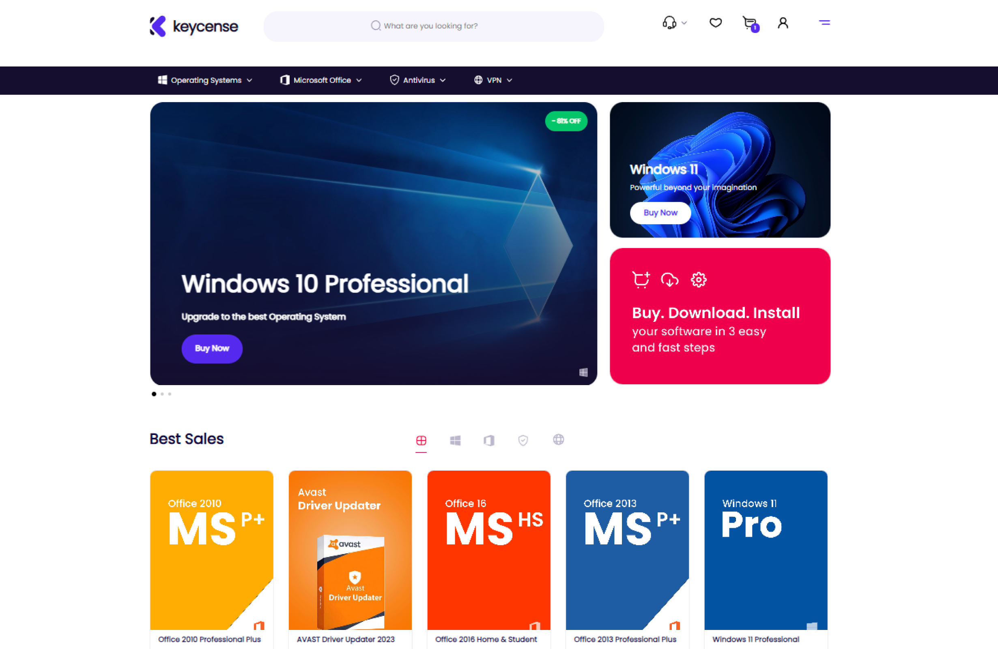The width and height of the screenshot is (998, 649).
Task: Click Windows logo at hero banner corner
Action: pos(583,373)
